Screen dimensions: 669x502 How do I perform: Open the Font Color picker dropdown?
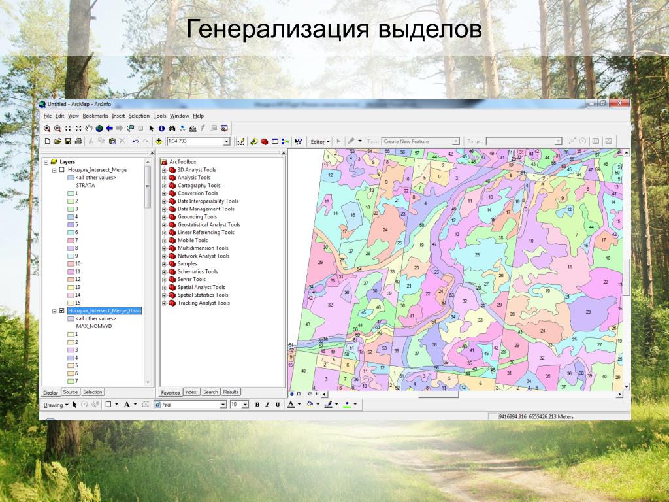(299, 404)
